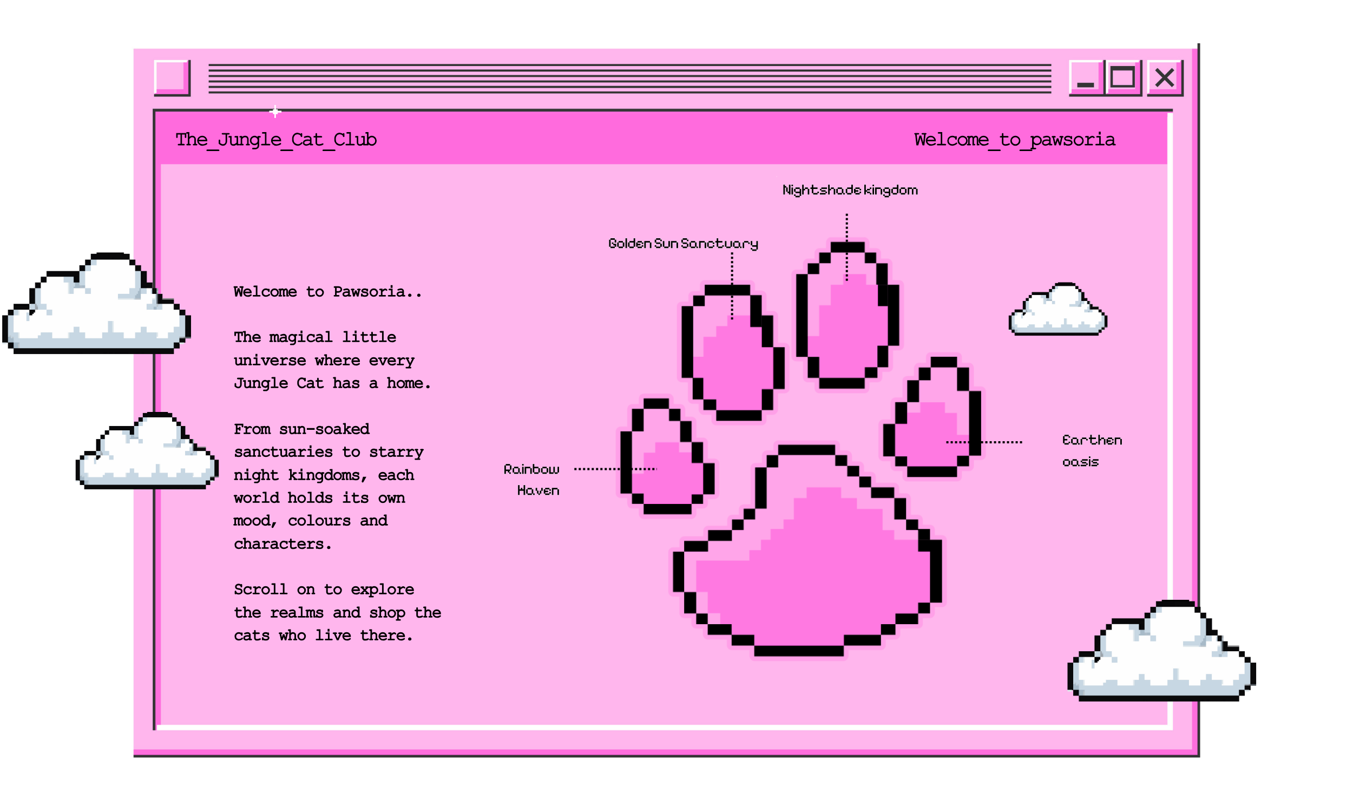Image resolution: width=1353 pixels, height=812 pixels.
Task: Click the lower-left cloud on window edge
Action: coord(148,454)
